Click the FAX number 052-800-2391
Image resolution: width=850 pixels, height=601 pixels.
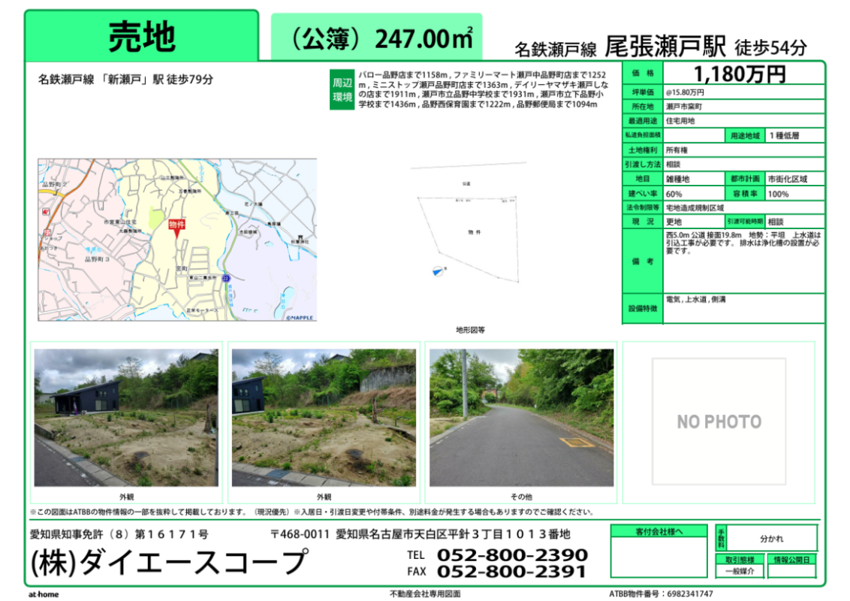pyautogui.click(x=512, y=572)
